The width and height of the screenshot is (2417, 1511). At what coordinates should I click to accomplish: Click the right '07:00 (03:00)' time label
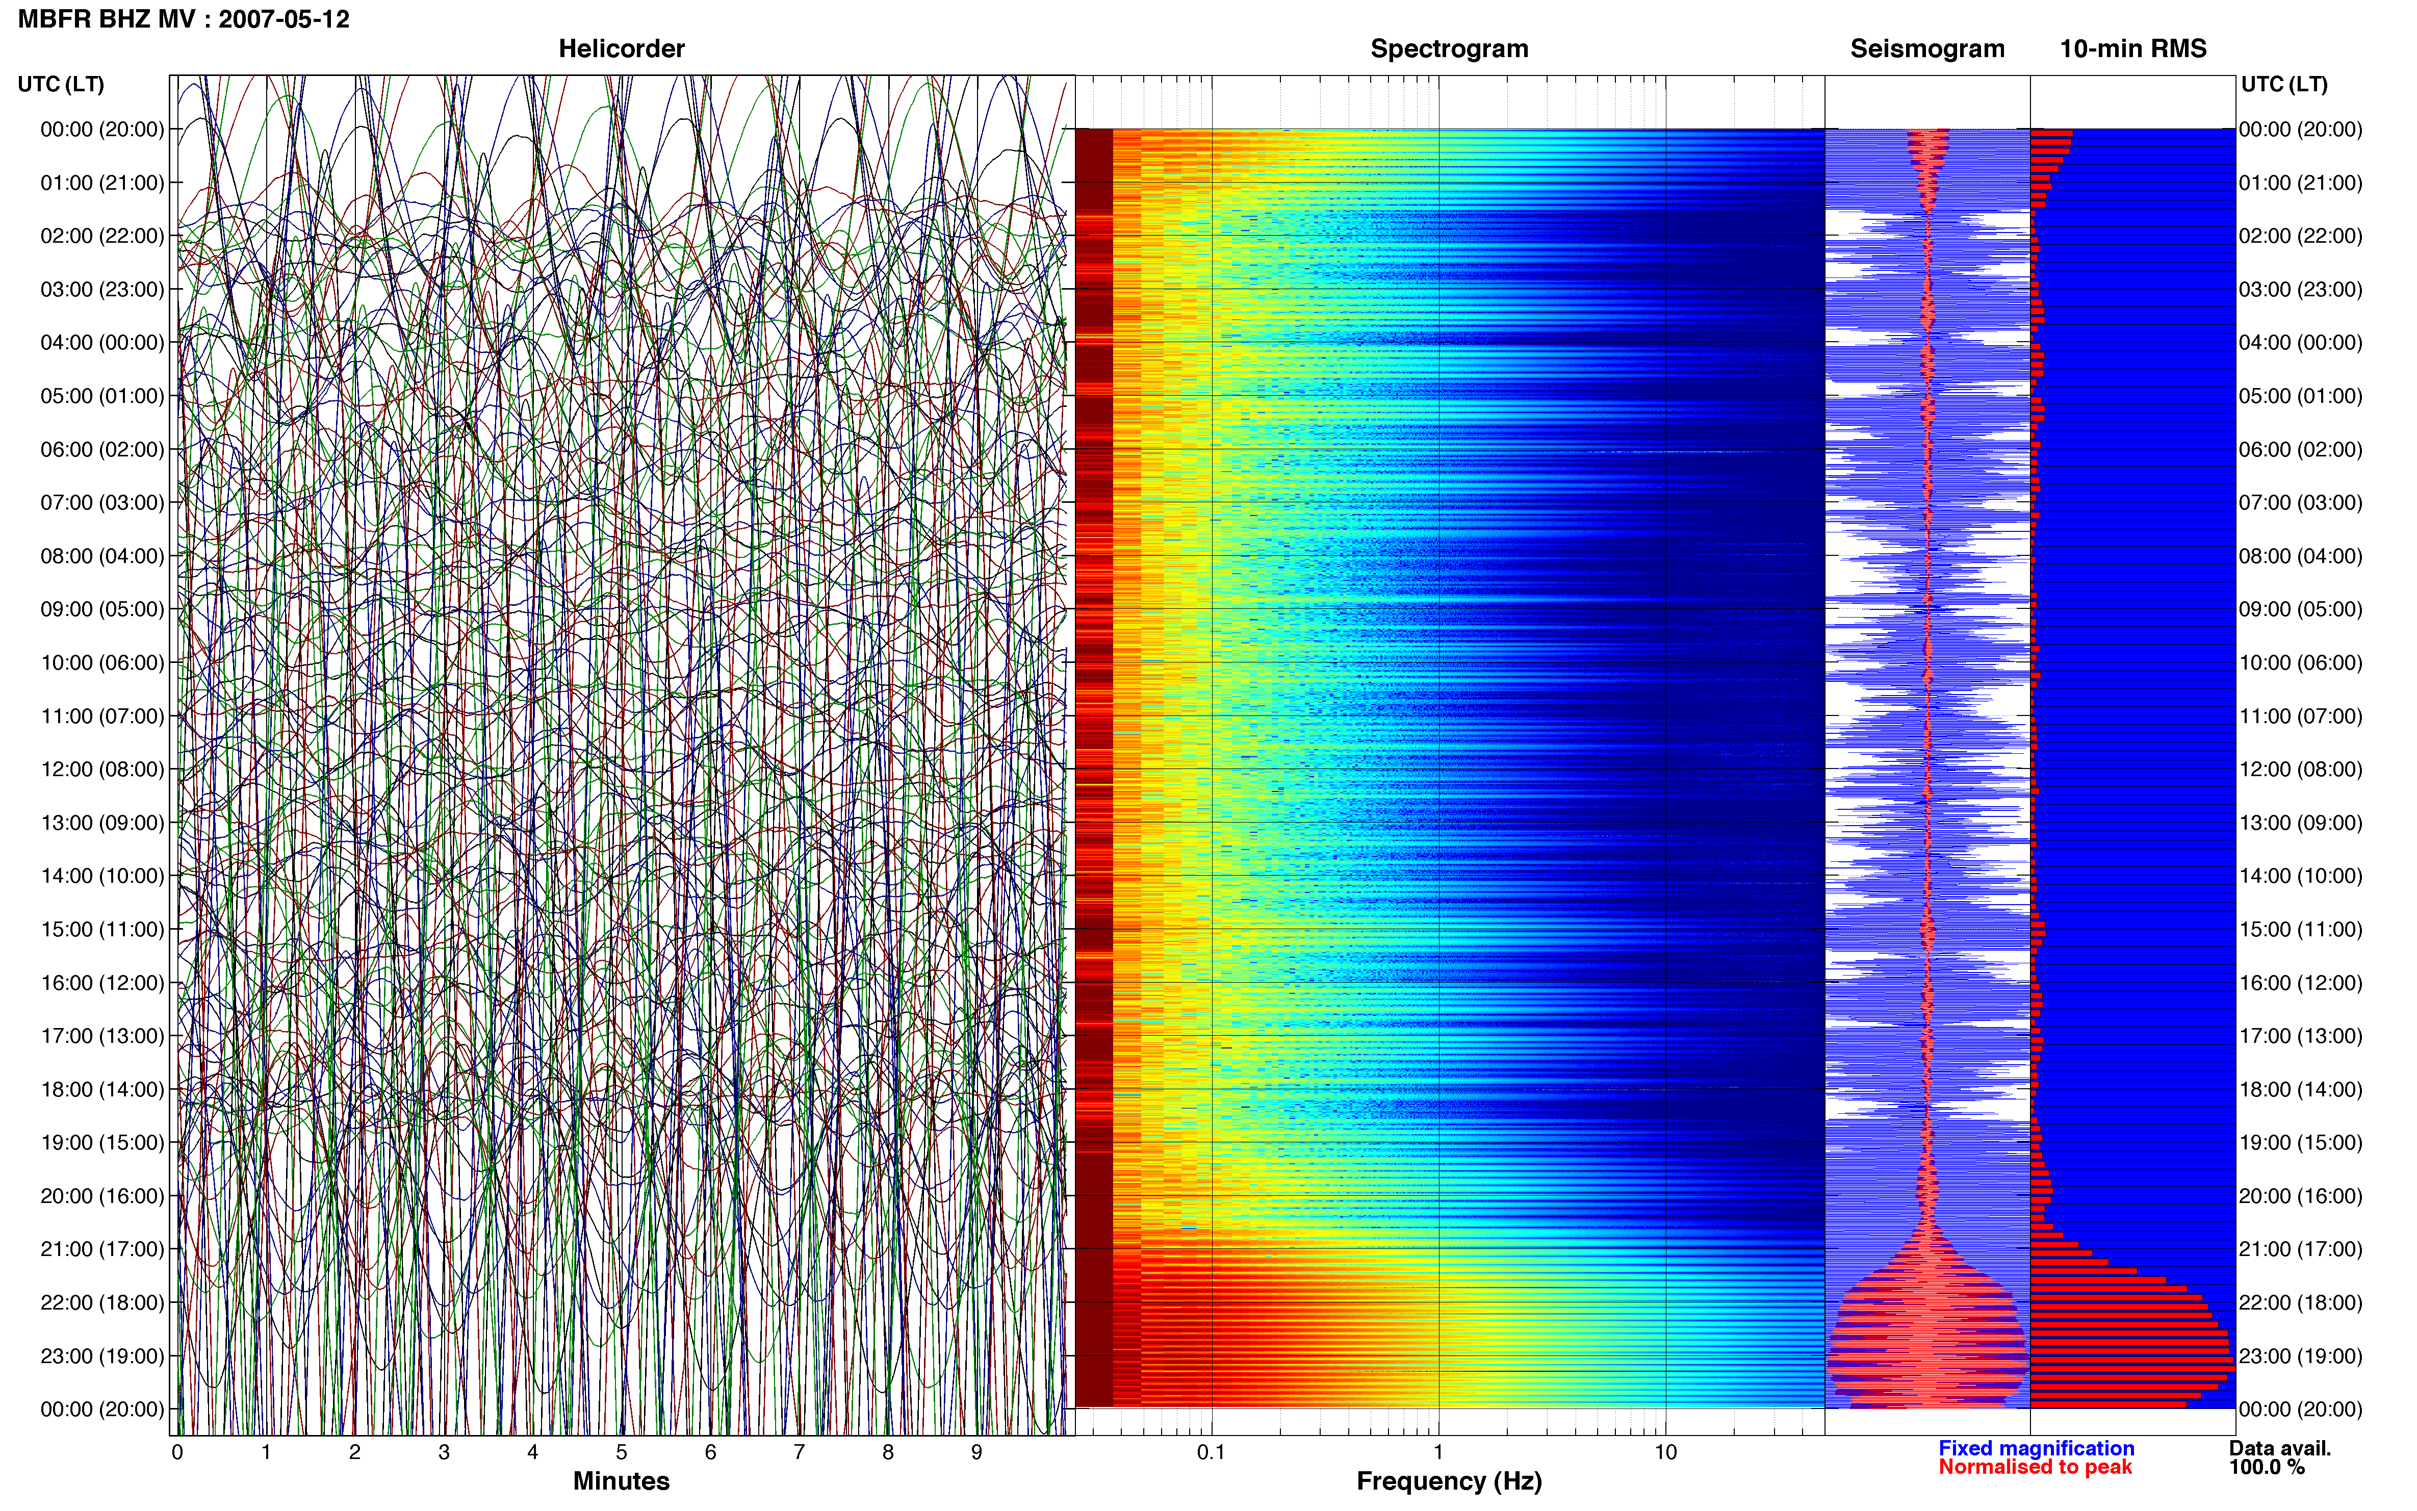point(2301,503)
